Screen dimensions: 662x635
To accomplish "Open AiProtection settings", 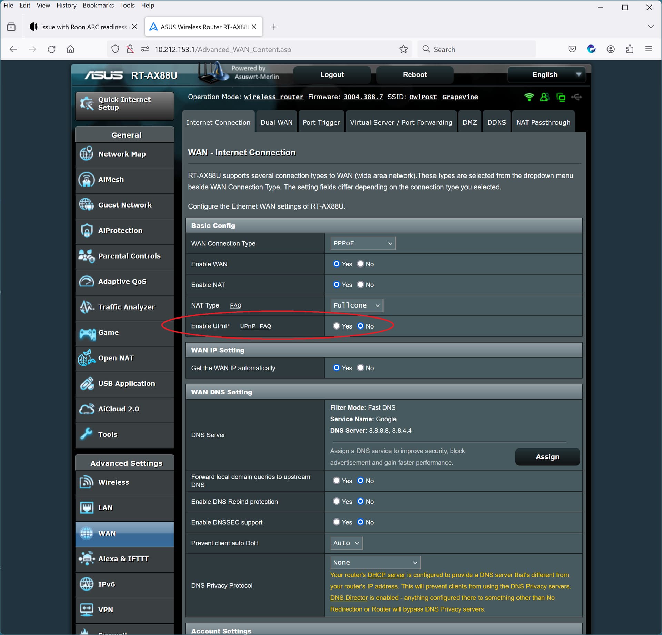I will click(x=120, y=230).
